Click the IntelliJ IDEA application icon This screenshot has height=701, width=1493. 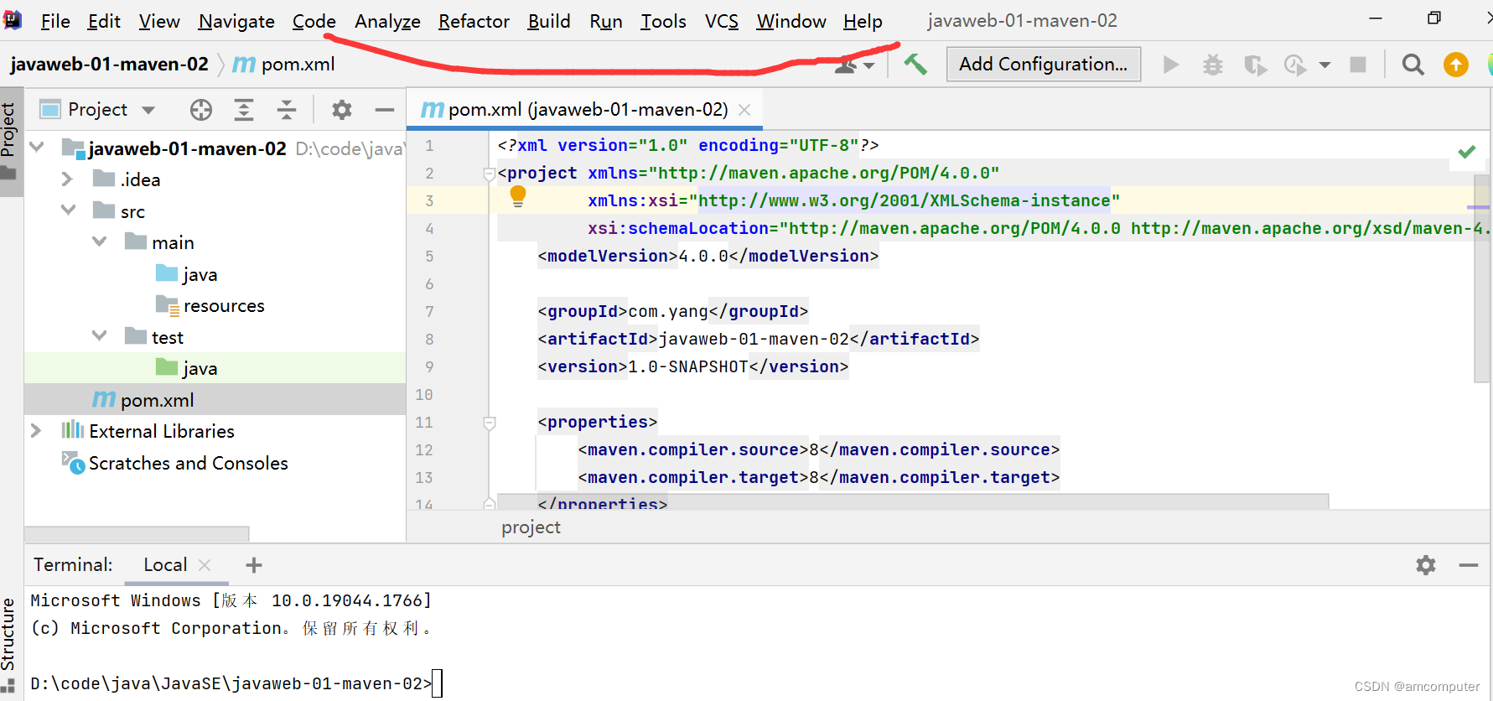[13, 20]
